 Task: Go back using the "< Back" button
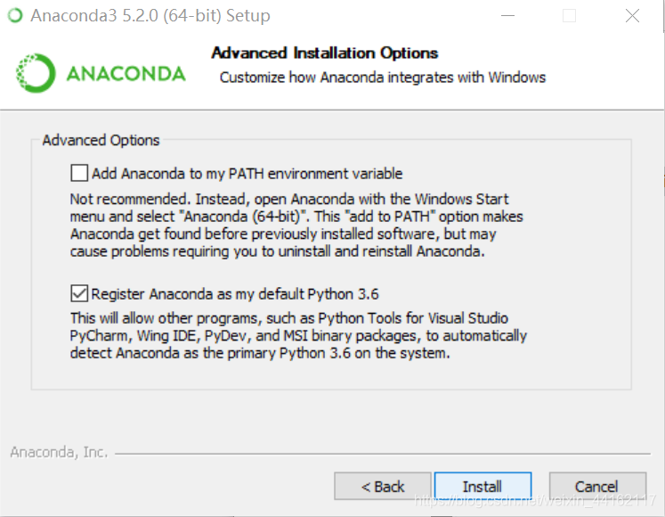[x=383, y=487]
